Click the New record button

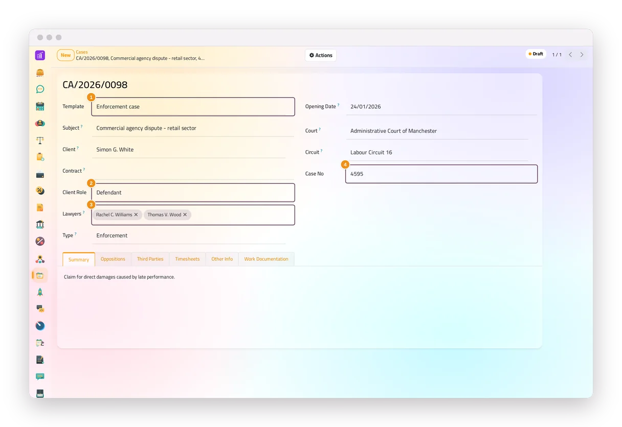click(65, 55)
